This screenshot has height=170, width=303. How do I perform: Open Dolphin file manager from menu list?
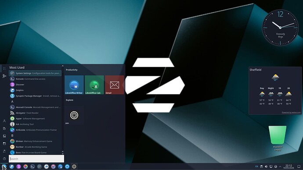[x=35, y=90]
